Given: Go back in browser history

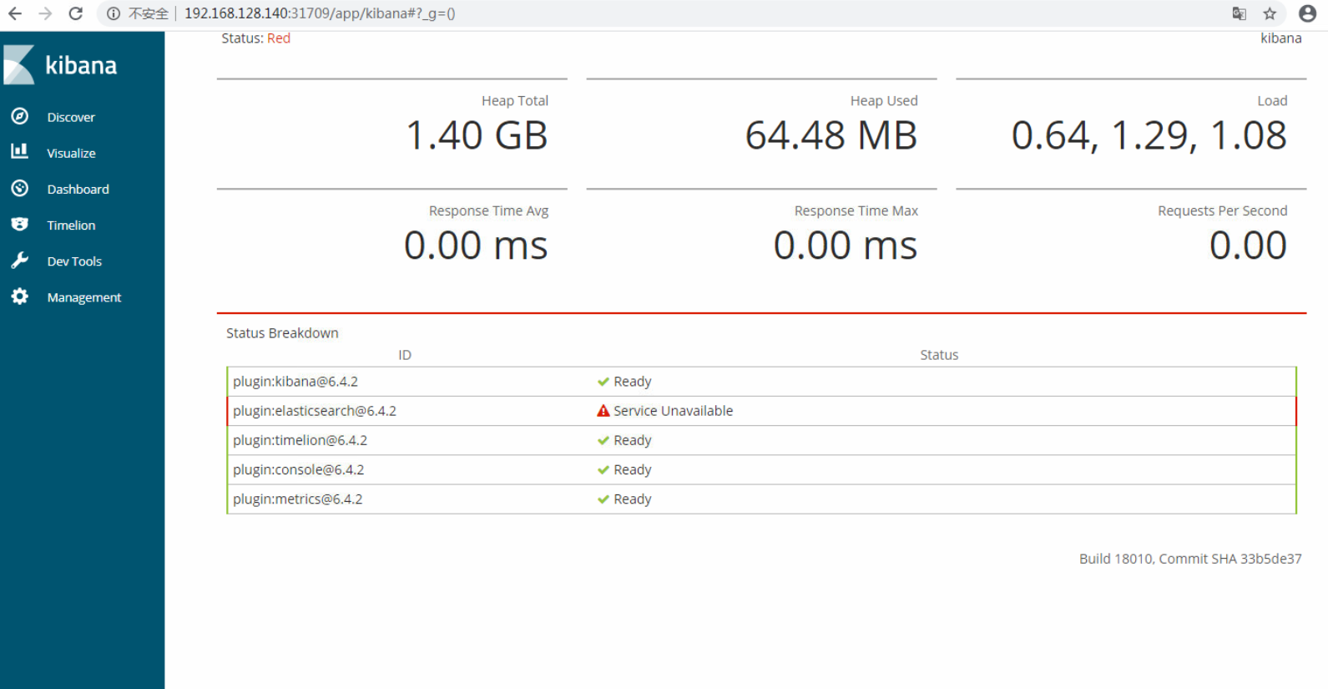Looking at the screenshot, I should point(15,13).
